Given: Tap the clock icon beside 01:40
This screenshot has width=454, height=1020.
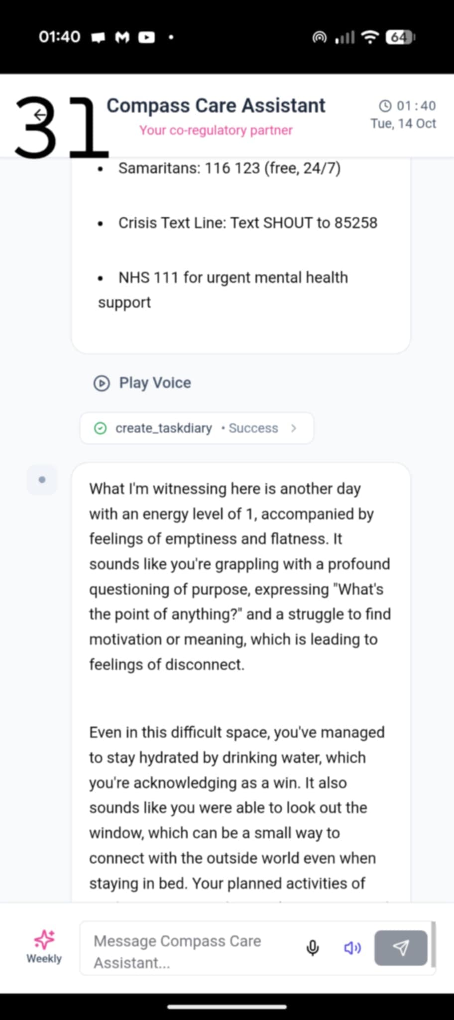Looking at the screenshot, I should [x=385, y=106].
